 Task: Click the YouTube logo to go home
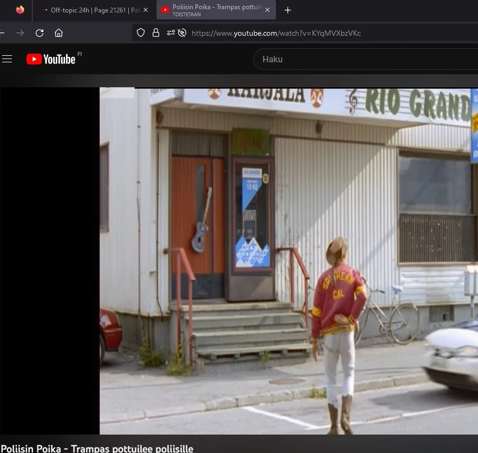point(51,59)
